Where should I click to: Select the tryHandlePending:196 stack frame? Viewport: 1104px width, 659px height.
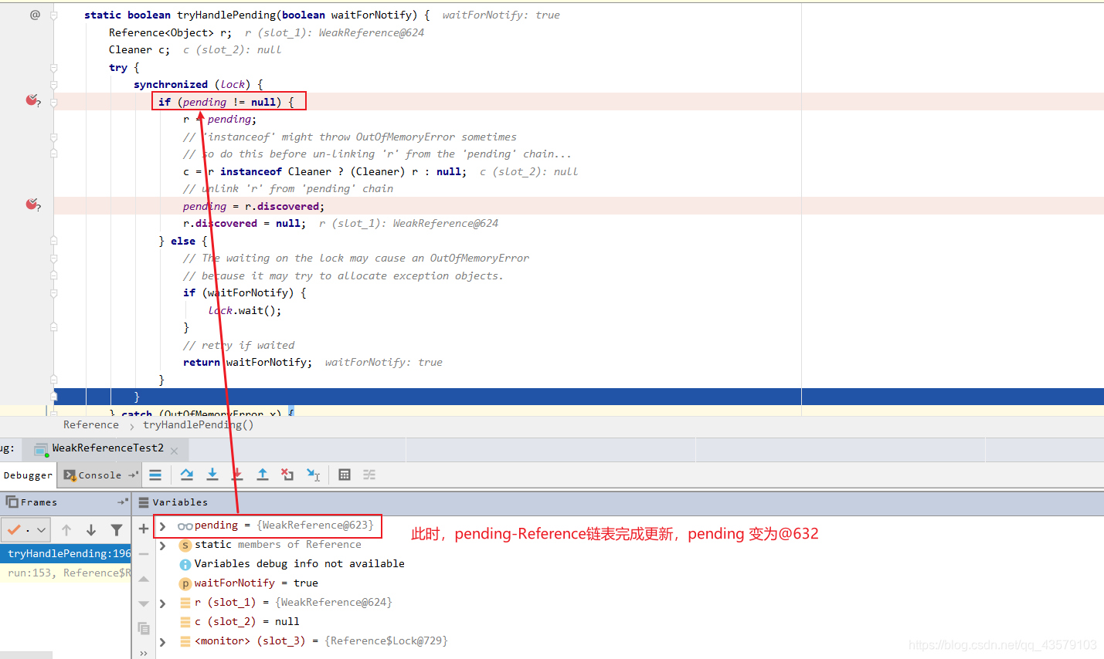coord(66,553)
